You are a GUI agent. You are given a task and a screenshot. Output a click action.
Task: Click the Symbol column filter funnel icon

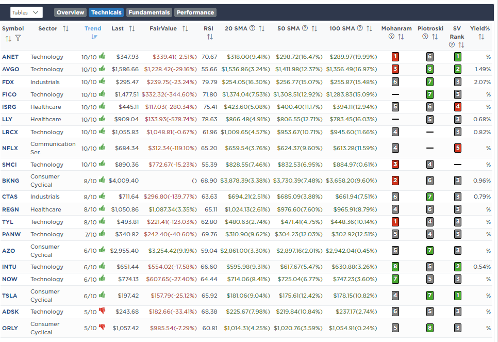[18, 38]
